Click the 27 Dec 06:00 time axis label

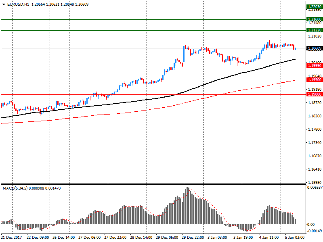point(90,238)
